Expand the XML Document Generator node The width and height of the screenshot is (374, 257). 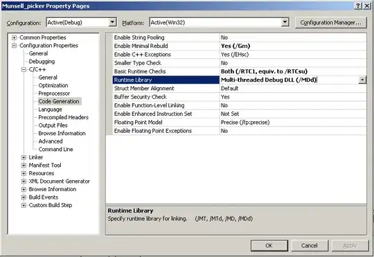tap(24, 181)
